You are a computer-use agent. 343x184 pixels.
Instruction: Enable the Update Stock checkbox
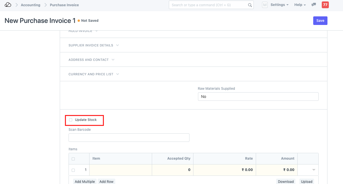71,120
